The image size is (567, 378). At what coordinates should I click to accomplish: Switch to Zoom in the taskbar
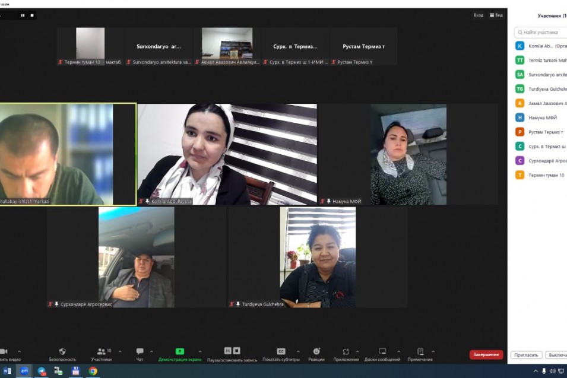coord(24,371)
